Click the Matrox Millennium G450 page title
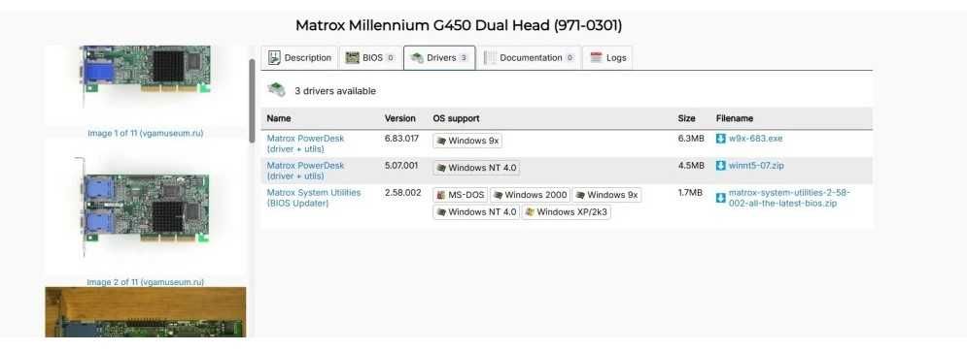 (459, 25)
